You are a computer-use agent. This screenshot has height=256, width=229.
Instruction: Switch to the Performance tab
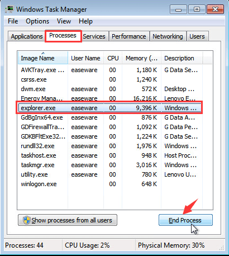click(x=129, y=36)
